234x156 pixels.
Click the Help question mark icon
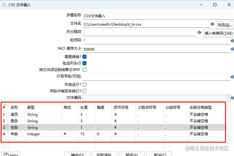6,155
